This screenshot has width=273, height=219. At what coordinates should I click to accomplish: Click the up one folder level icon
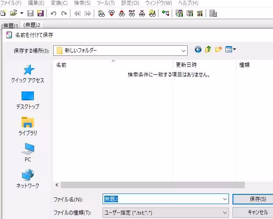[208, 50]
